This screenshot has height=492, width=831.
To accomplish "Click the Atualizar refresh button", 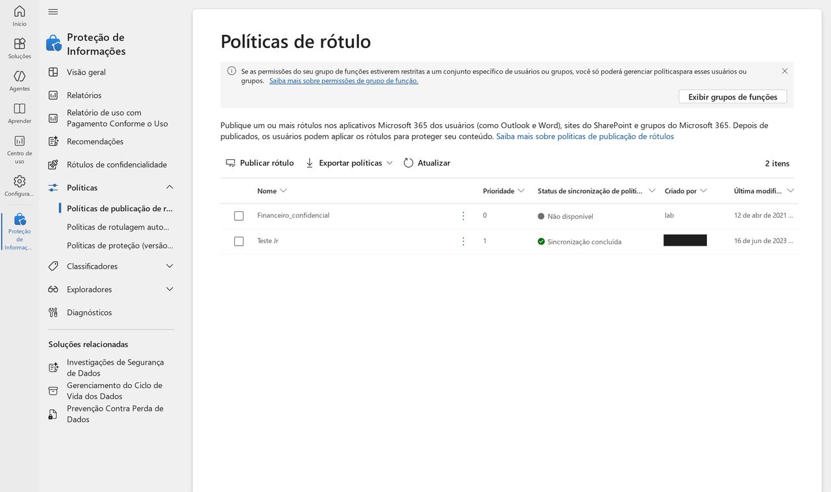I will pyautogui.click(x=427, y=163).
